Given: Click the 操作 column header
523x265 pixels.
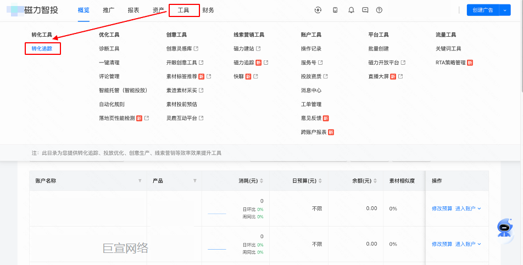Looking at the screenshot, I should pos(437,181).
